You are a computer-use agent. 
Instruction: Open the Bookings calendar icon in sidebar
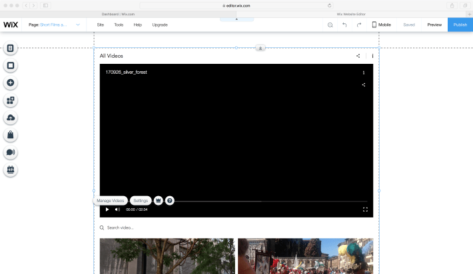pos(11,170)
